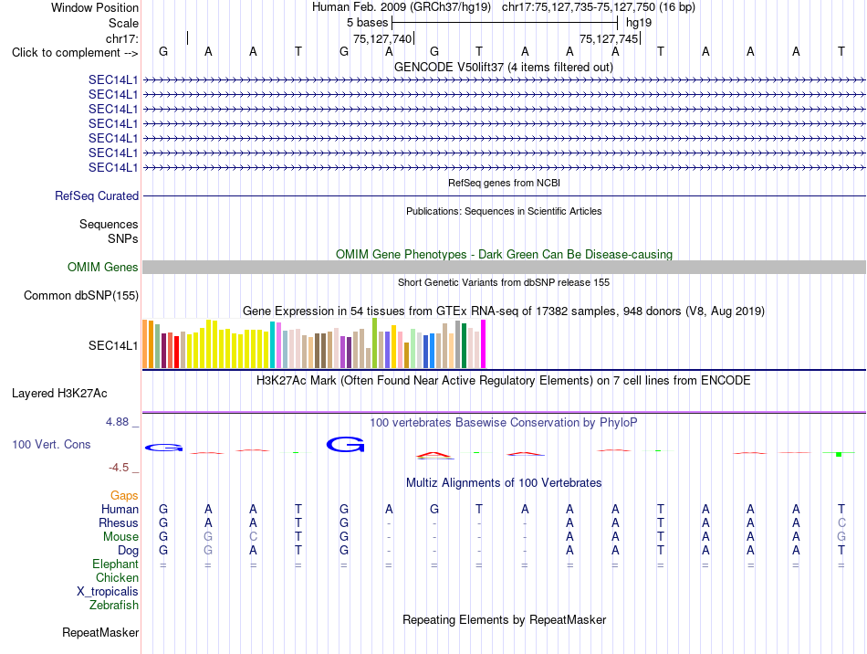
Task: Click the lime green GTEx tissue bar
Action: point(375,343)
